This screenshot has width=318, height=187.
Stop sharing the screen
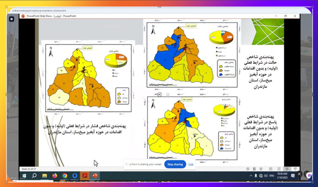[175, 164]
